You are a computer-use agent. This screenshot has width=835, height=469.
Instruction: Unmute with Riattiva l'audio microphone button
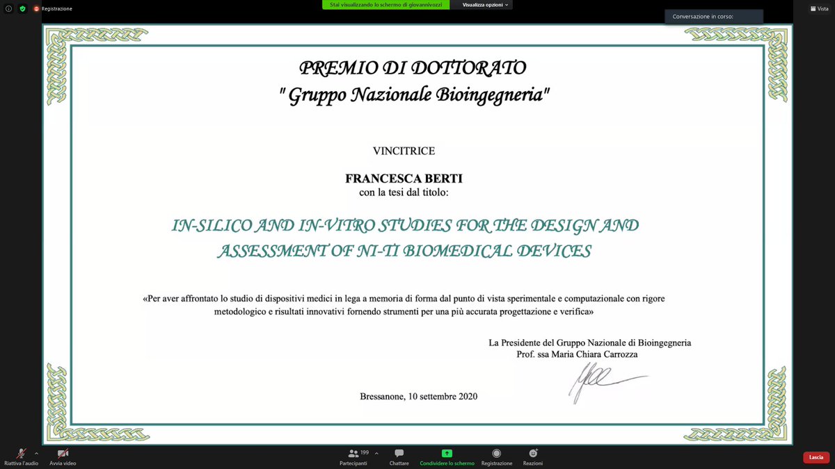(21, 456)
